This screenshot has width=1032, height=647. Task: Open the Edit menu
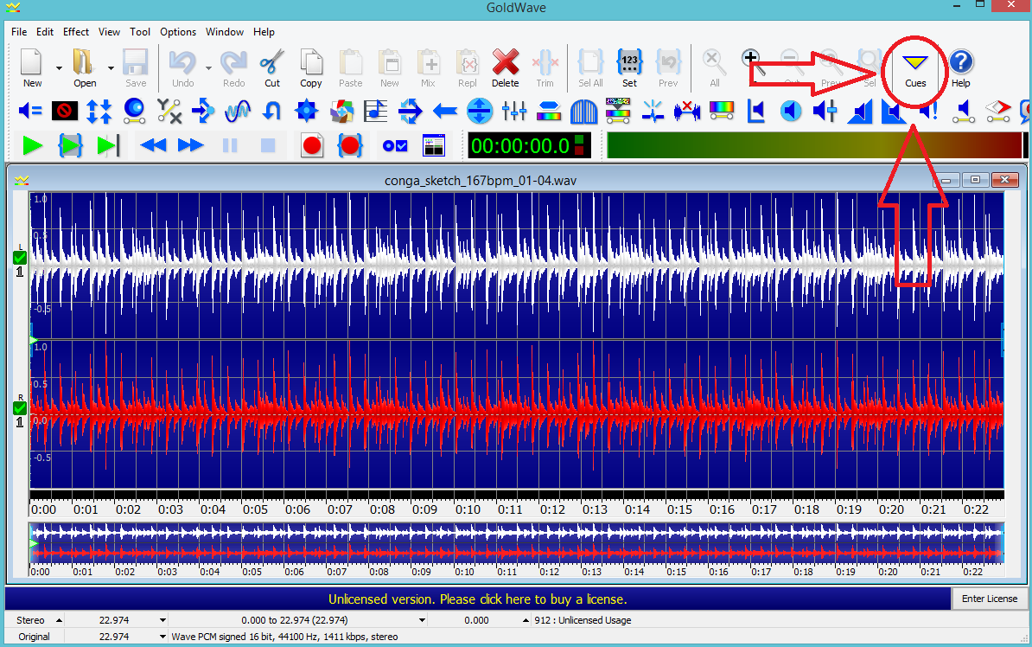(x=45, y=32)
